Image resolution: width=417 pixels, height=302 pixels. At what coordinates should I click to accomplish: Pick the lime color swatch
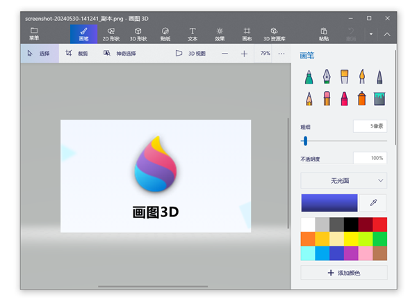(x=366, y=239)
